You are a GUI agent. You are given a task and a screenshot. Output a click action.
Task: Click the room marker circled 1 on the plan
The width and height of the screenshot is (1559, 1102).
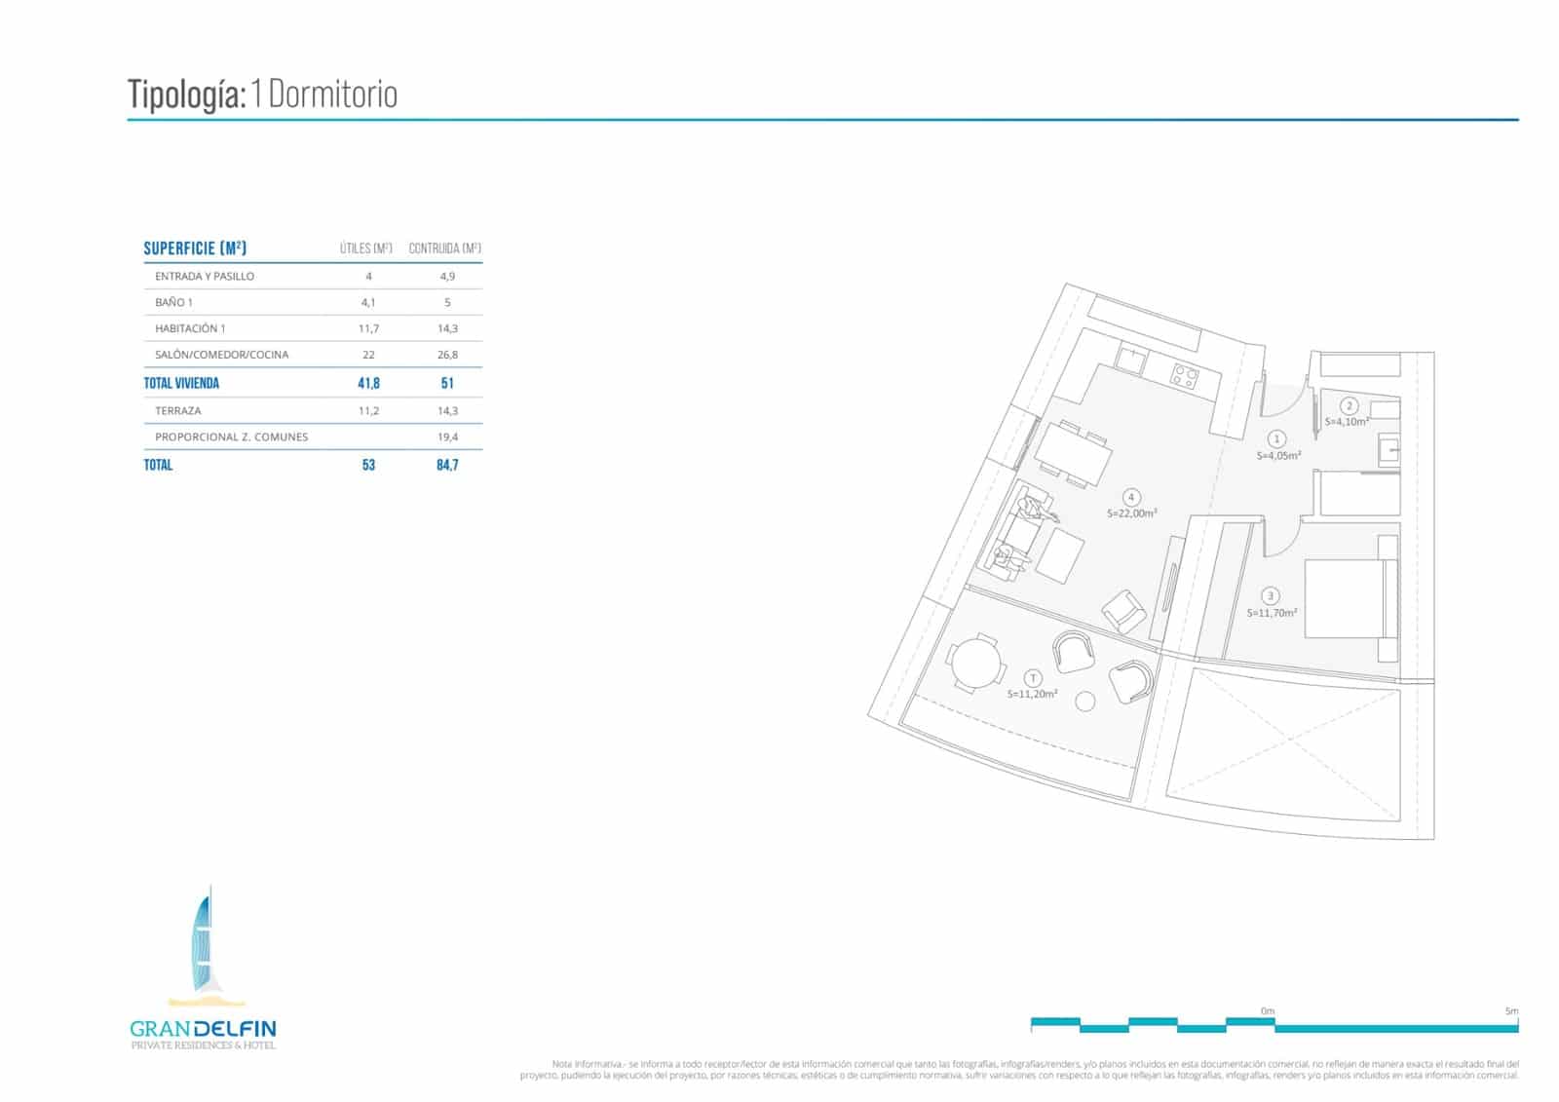1276,439
